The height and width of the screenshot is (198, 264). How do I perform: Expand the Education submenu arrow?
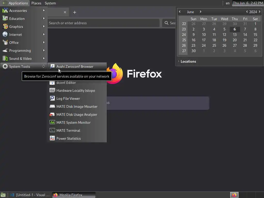click(x=44, y=18)
